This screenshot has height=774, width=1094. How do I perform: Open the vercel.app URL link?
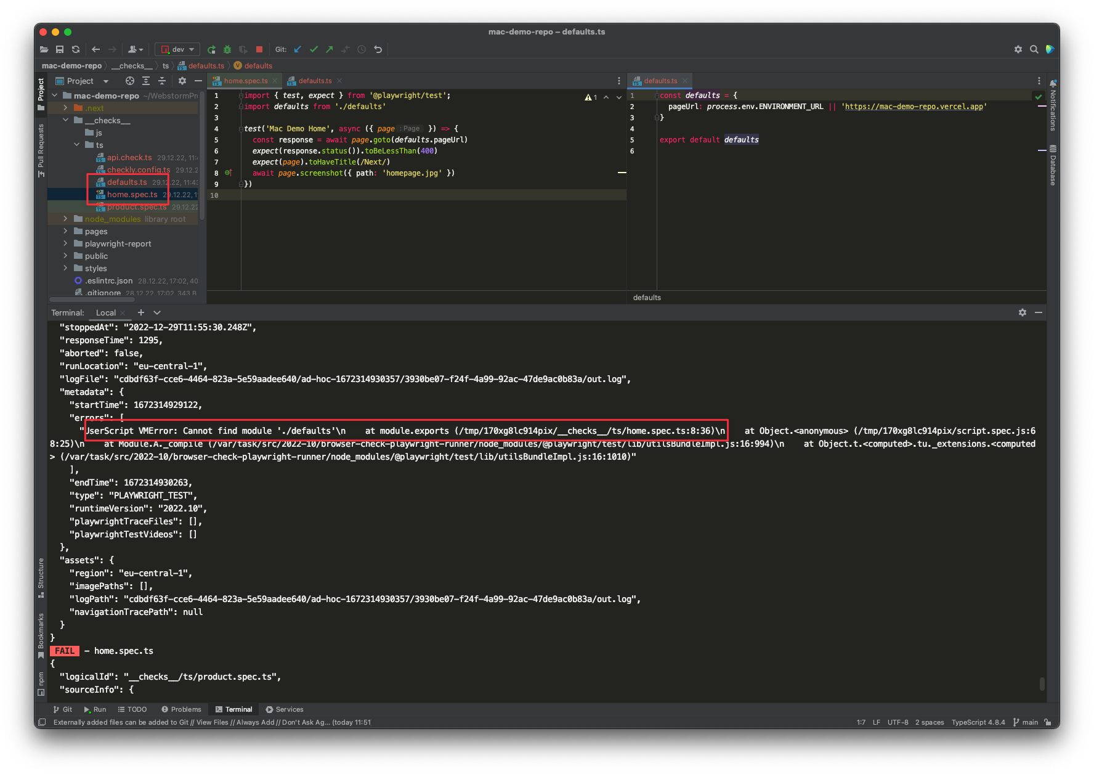914,107
